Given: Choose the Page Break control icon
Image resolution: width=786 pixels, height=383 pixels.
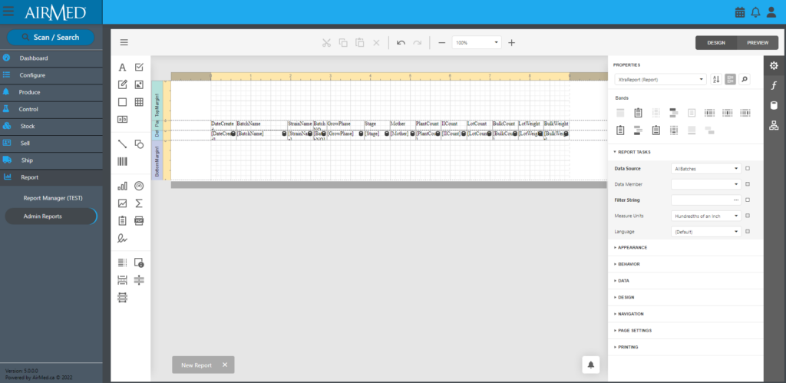Looking at the screenshot, I should [x=122, y=279].
